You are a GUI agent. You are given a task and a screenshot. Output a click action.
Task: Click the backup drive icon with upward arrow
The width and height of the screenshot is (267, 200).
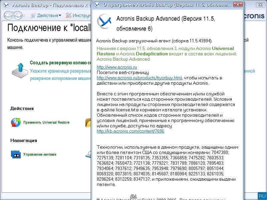pos(20,70)
